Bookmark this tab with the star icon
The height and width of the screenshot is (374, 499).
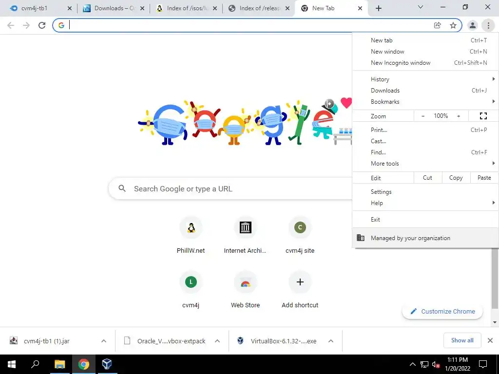[453, 25]
